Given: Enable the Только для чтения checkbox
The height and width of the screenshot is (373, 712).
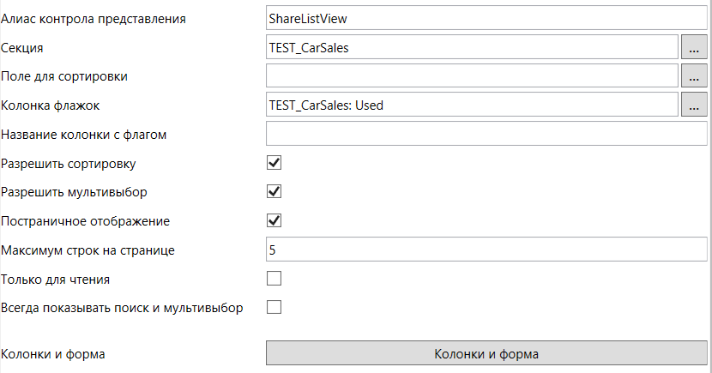Looking at the screenshot, I should tap(275, 279).
